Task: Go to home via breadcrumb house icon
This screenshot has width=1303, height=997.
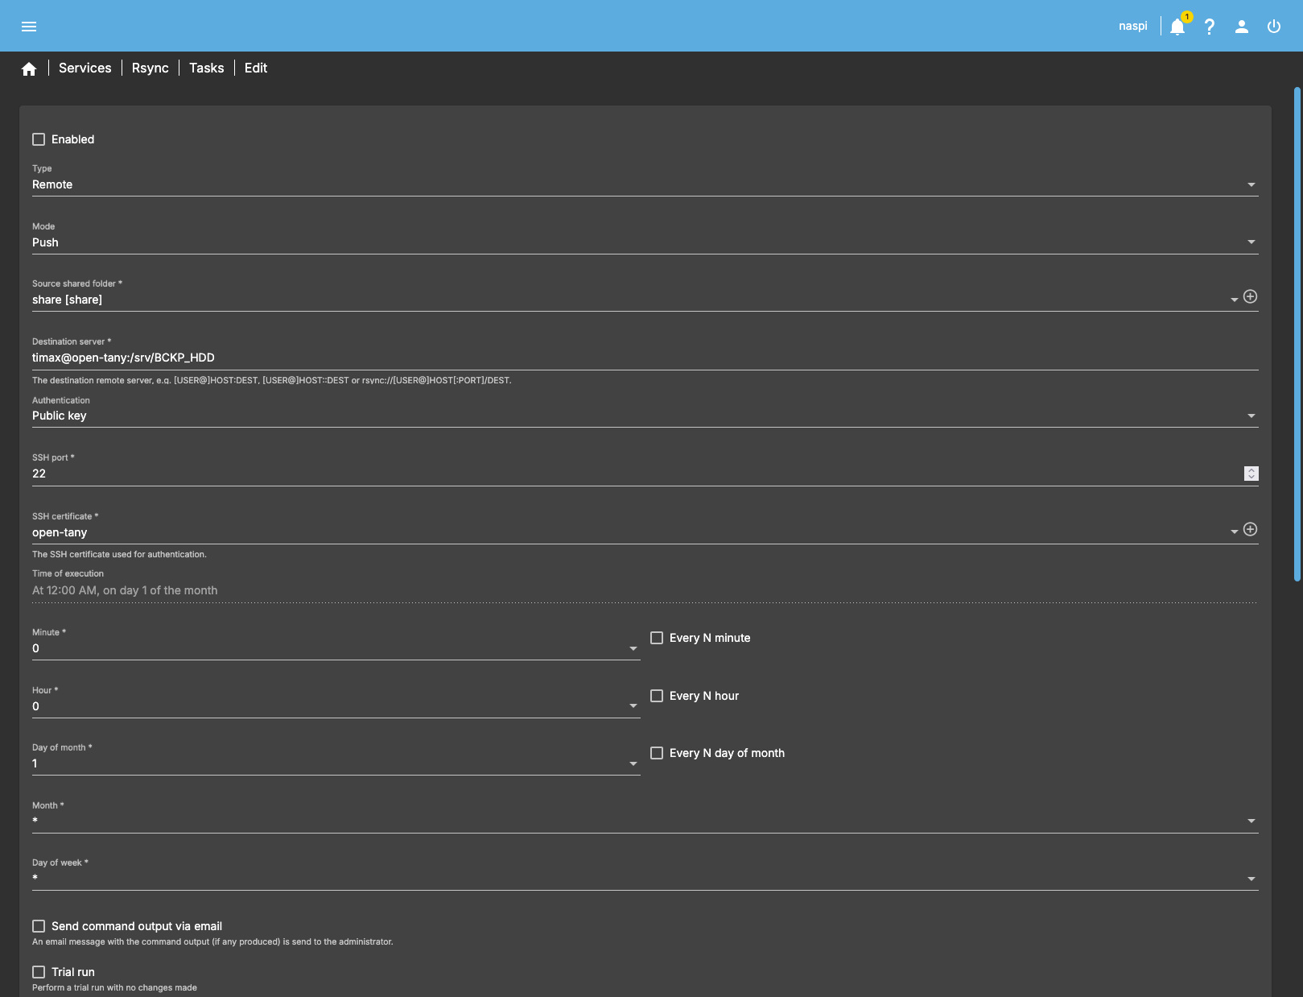Action: [x=29, y=68]
